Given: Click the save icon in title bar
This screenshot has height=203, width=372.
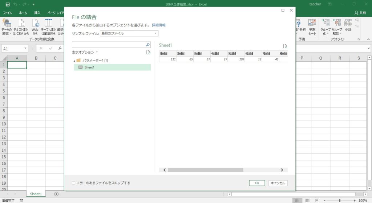Looking at the screenshot, I should tap(8, 4).
